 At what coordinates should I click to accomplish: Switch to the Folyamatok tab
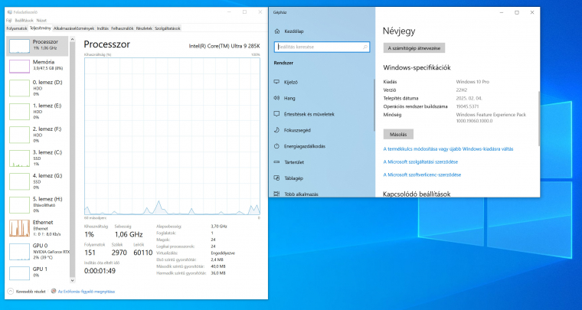pyautogui.click(x=17, y=28)
